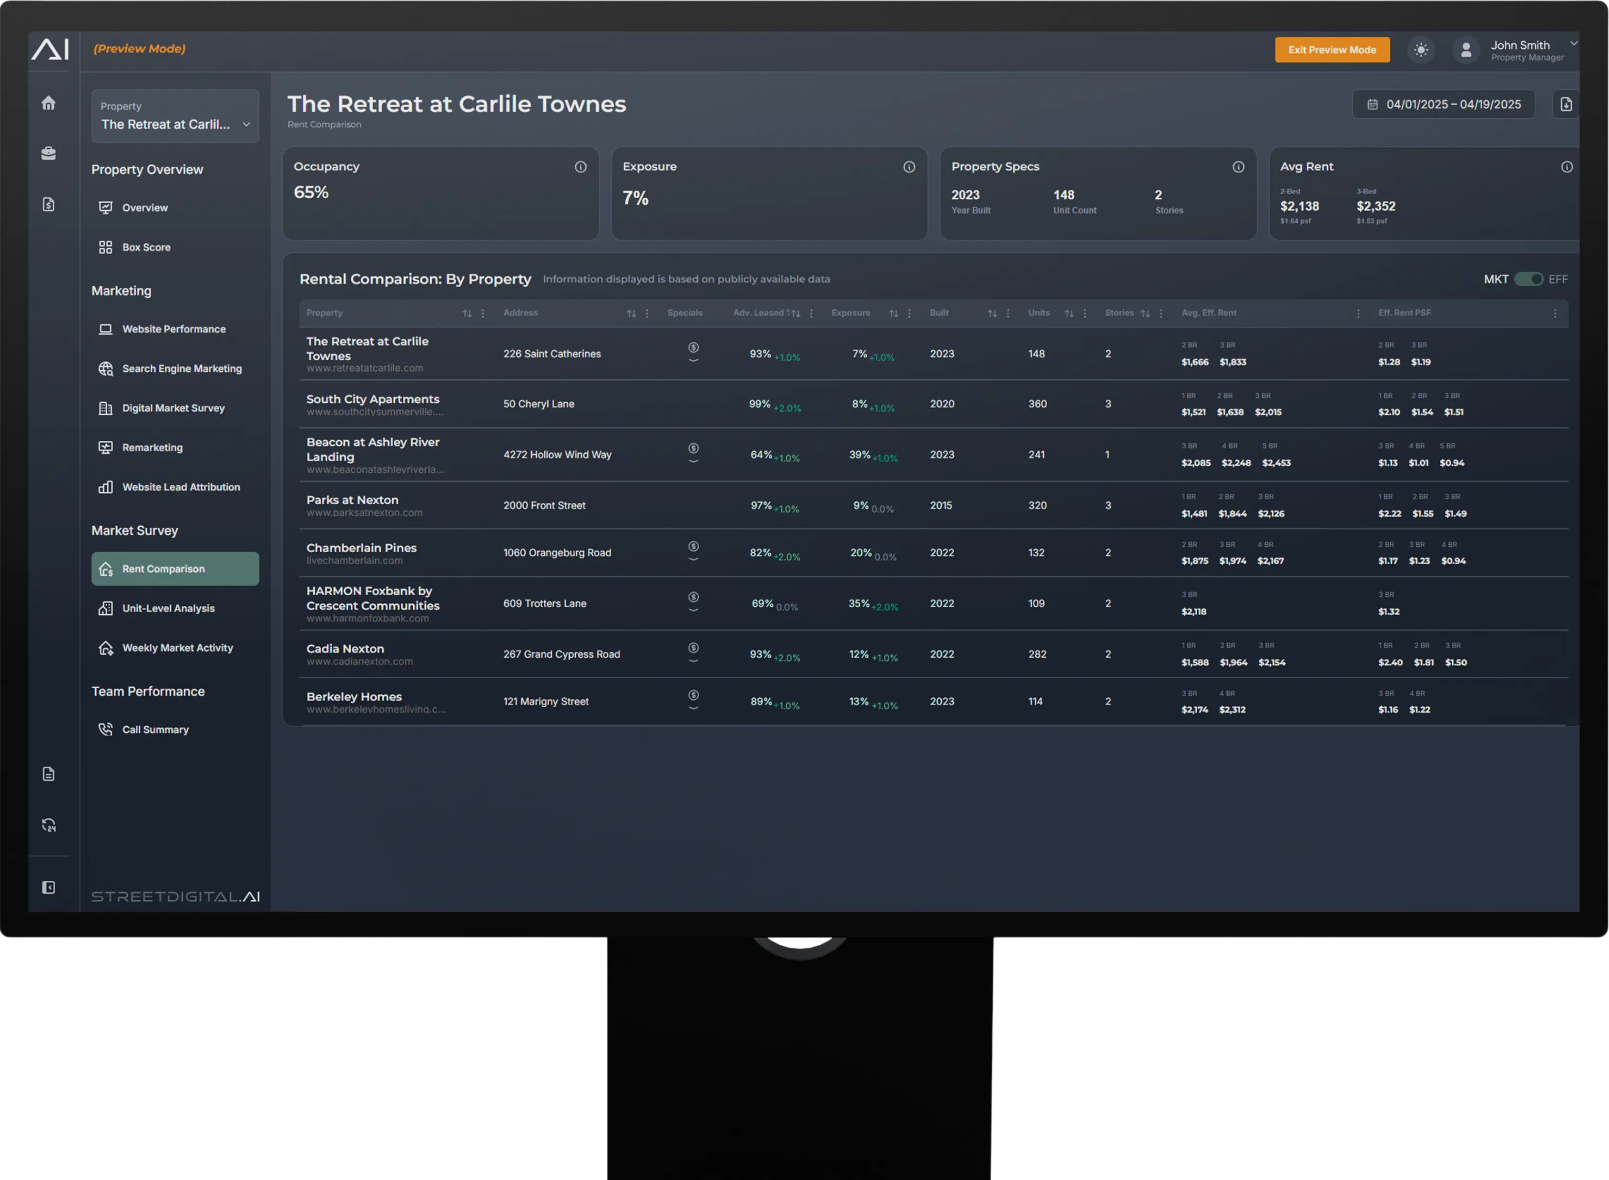Open Exposure column options menu
Image resolution: width=1609 pixels, height=1180 pixels.
[x=909, y=314]
